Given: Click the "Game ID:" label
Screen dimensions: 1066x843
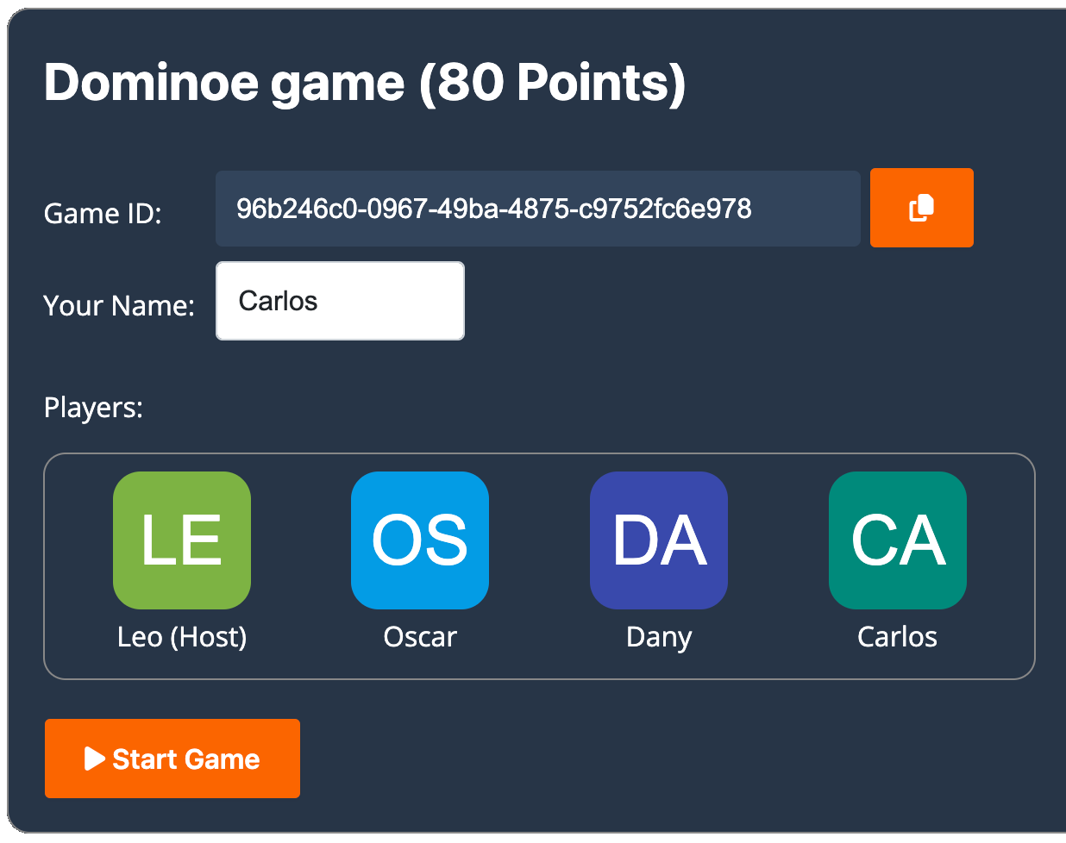Looking at the screenshot, I should click(x=103, y=213).
